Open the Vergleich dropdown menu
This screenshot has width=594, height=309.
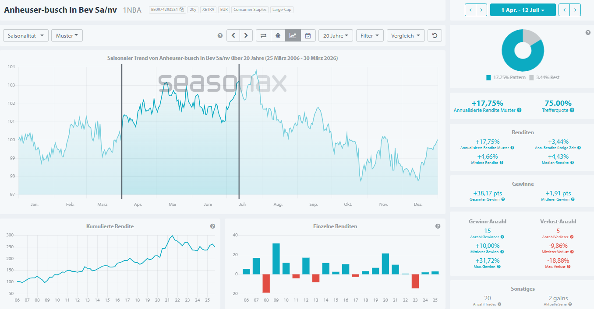tap(405, 36)
